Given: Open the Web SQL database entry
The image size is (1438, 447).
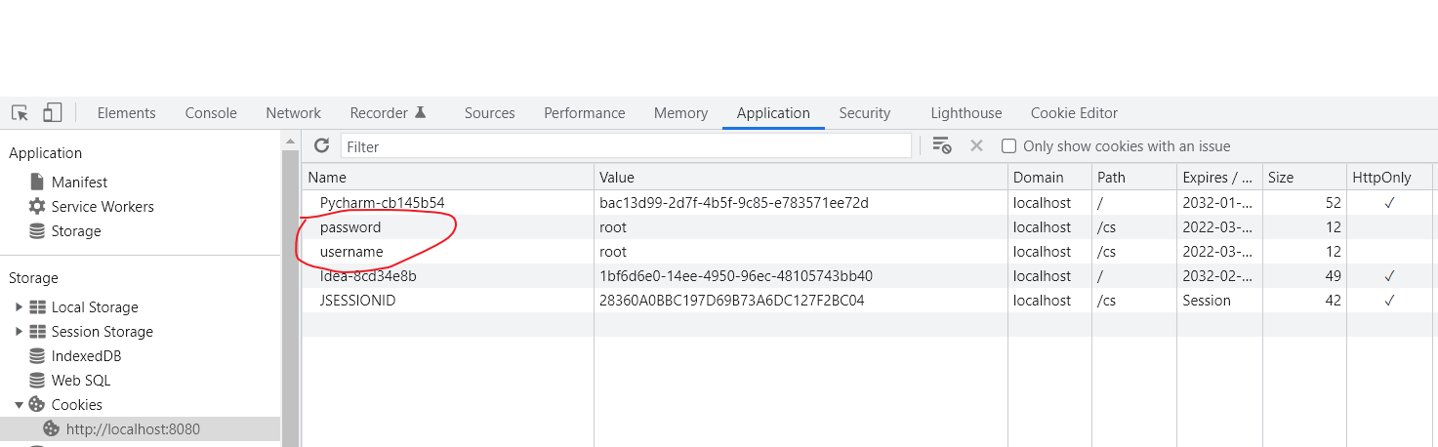Looking at the screenshot, I should click(82, 381).
